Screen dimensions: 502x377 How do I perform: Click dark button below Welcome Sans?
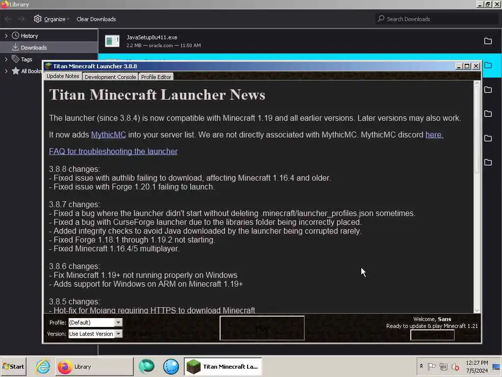click(432, 335)
